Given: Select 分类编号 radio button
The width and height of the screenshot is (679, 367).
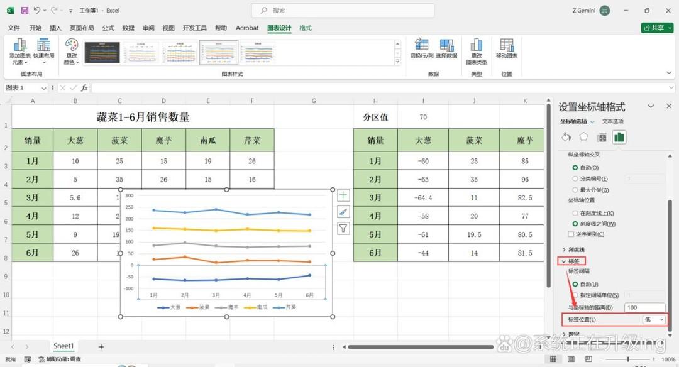Looking at the screenshot, I should click(x=575, y=178).
